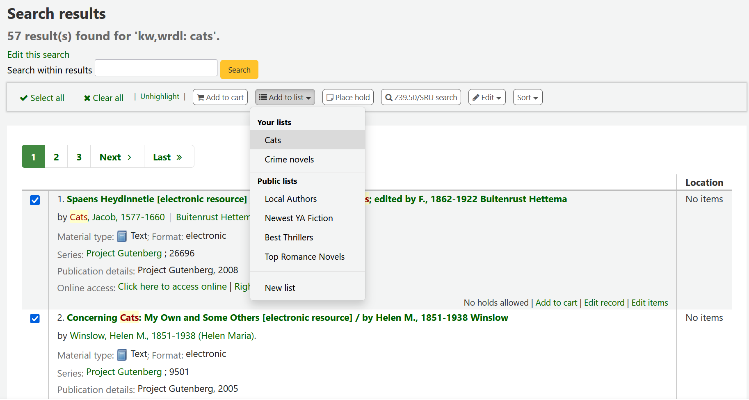Viewport: 749px width, 400px height.
Task: Uncheck the checkbox next to Concerning Cats
Action: 35,318
